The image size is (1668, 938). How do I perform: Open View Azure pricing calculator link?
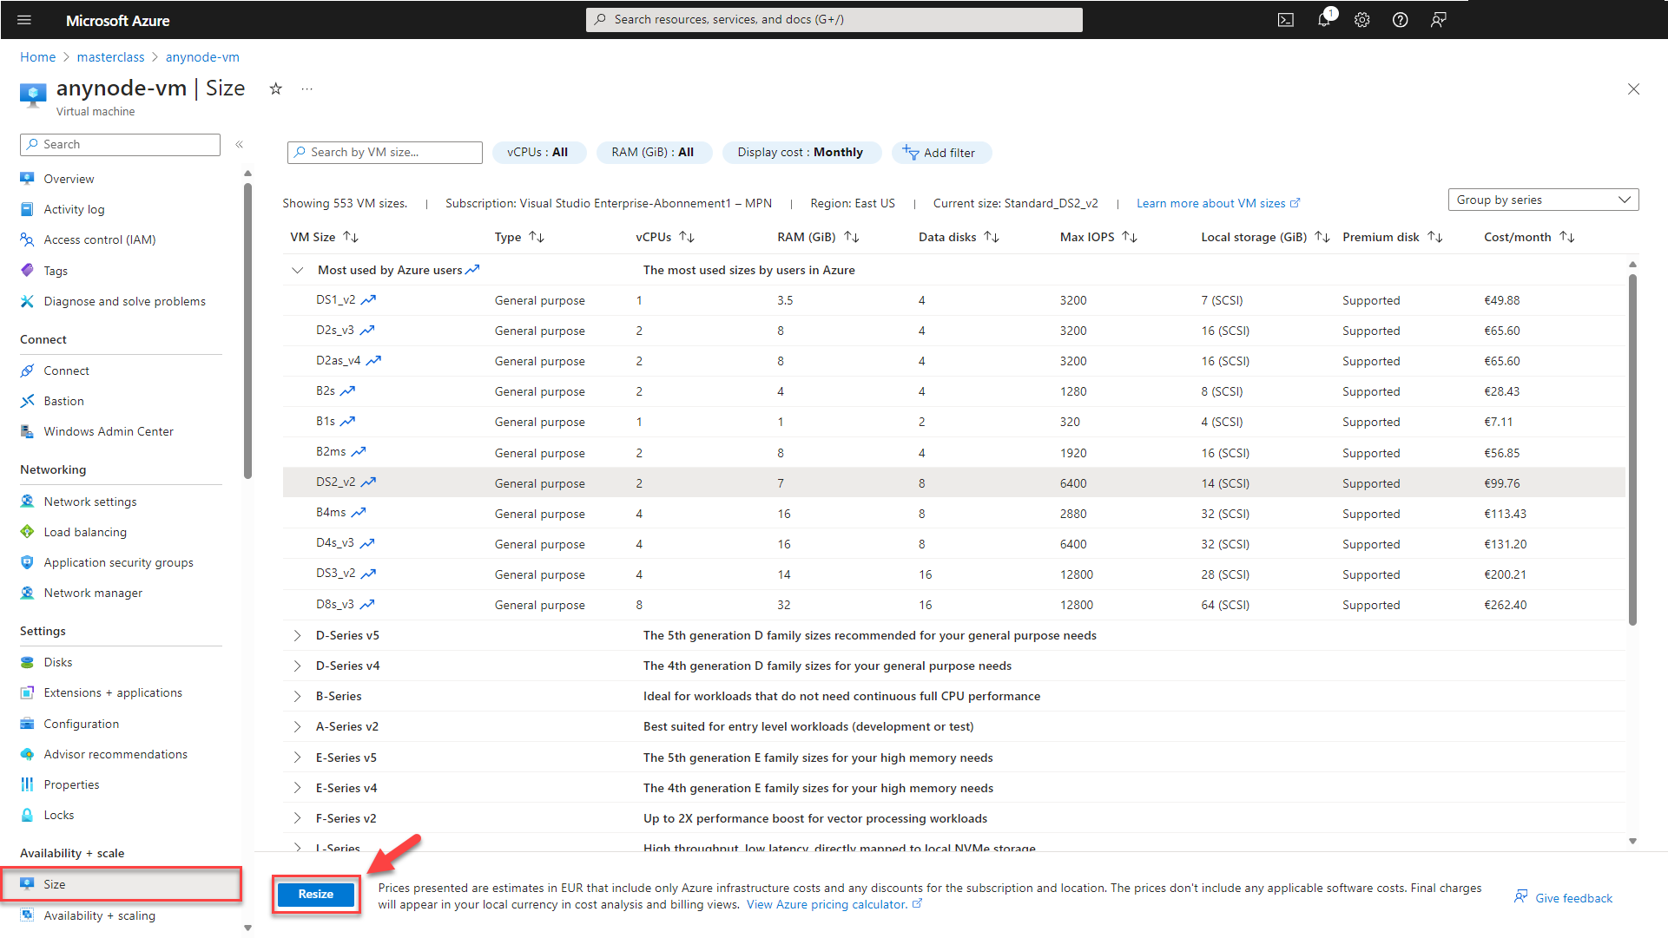pos(827,904)
